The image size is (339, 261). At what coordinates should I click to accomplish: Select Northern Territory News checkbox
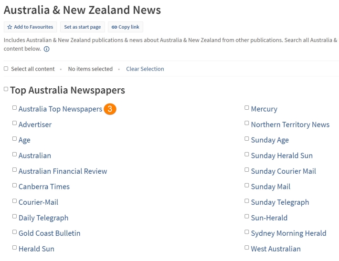(x=247, y=123)
